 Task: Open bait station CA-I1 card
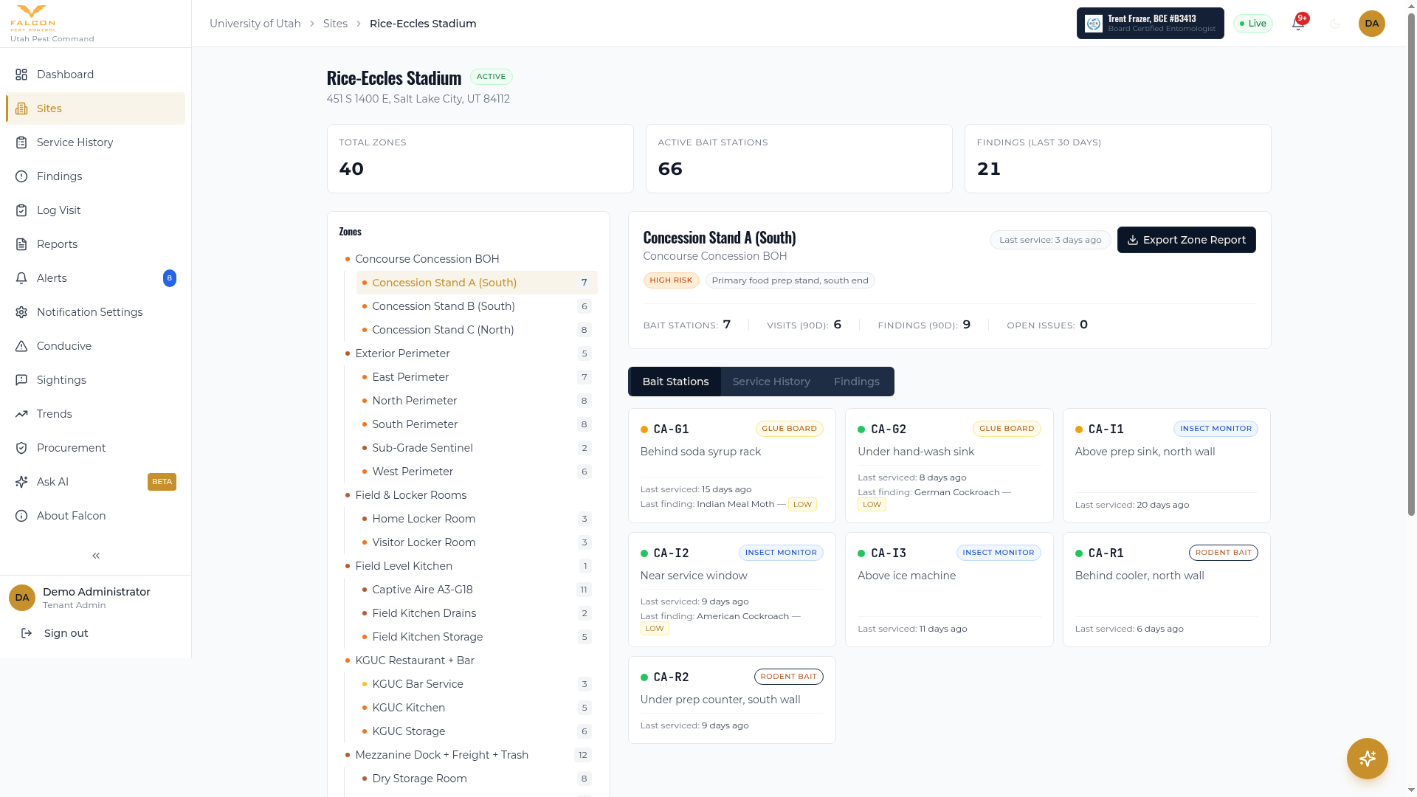coord(1167,466)
